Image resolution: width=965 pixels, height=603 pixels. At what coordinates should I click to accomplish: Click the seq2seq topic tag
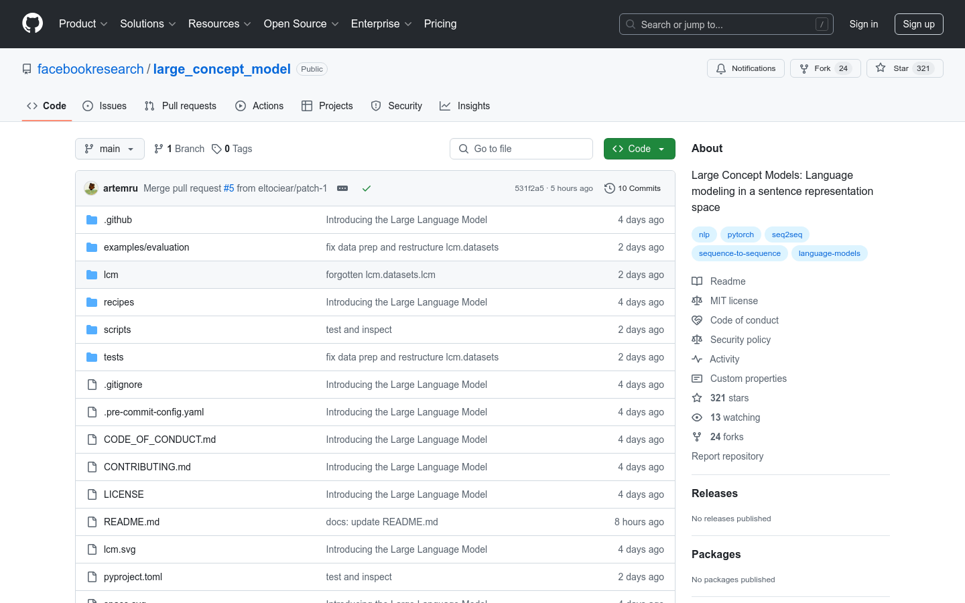pyautogui.click(x=787, y=234)
